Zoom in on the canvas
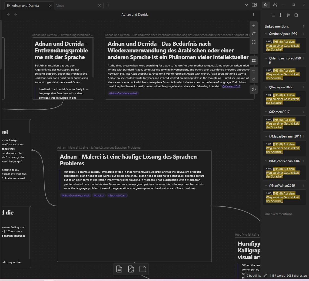Image resolution: width=309 pixels, height=281 pixels. (254, 26)
